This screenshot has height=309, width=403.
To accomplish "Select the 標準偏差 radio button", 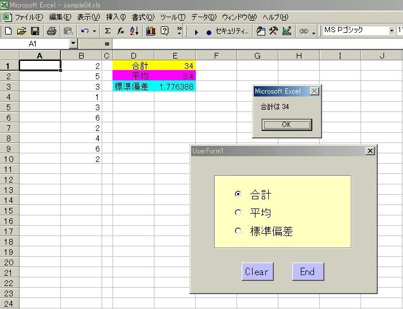I will tap(238, 231).
